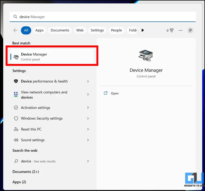Viewport: 205px width, 191px height.
Task: Click the Device Manager icon in best match
Action: [x=16, y=57]
